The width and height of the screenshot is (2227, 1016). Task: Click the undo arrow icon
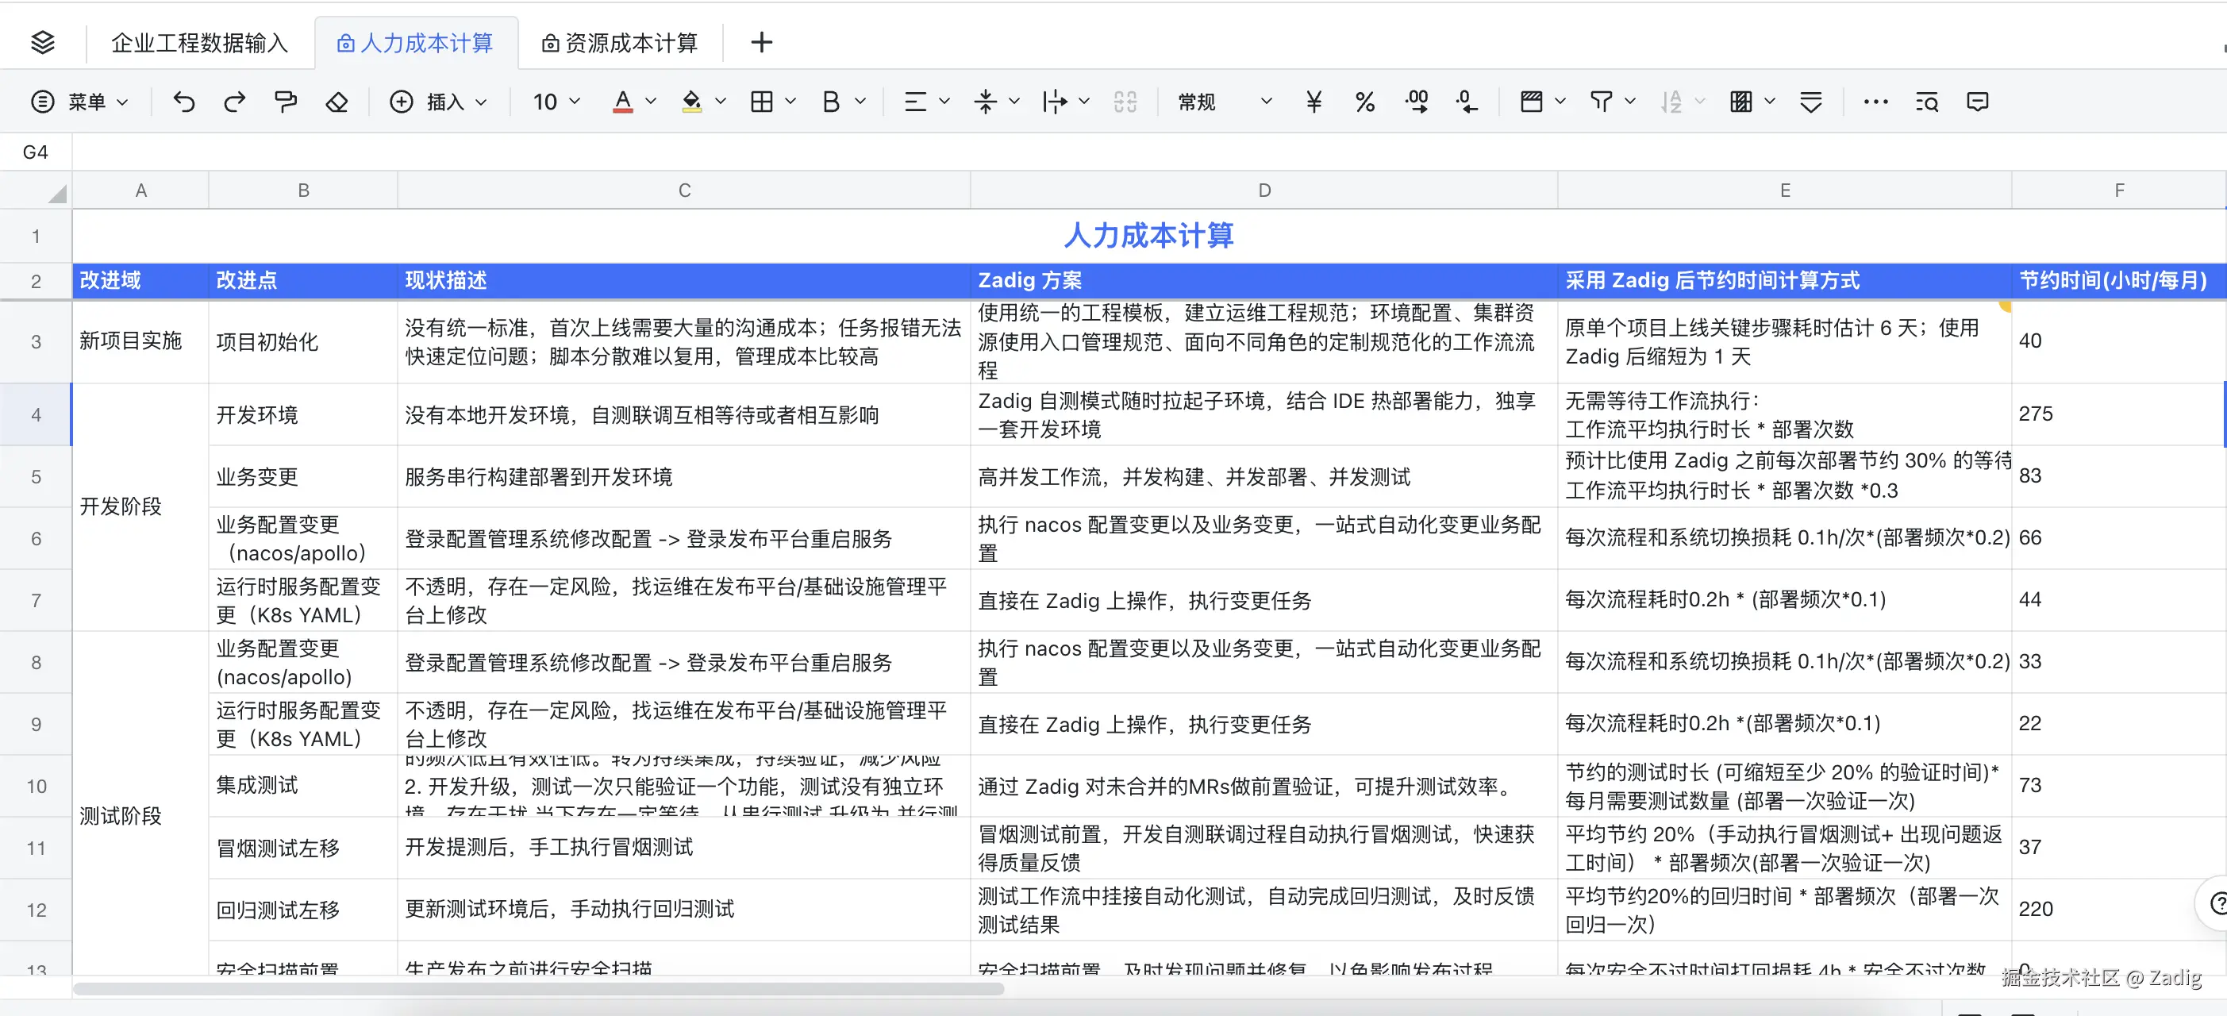pyautogui.click(x=183, y=102)
